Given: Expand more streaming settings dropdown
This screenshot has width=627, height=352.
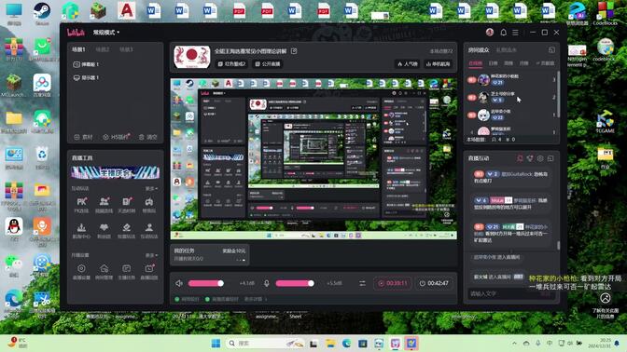Looking at the screenshot, I should pyautogui.click(x=151, y=255).
